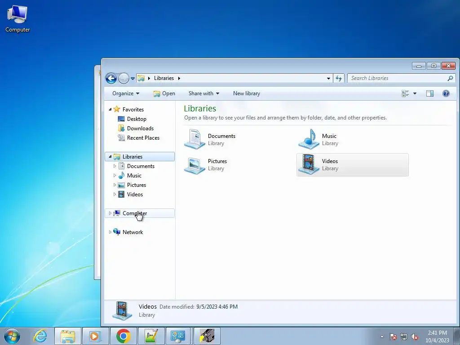This screenshot has width=460, height=345.
Task: Open Windows Media Player from taskbar
Action: pos(95,336)
